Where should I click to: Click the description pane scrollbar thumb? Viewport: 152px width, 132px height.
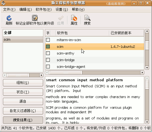tap(147, 85)
